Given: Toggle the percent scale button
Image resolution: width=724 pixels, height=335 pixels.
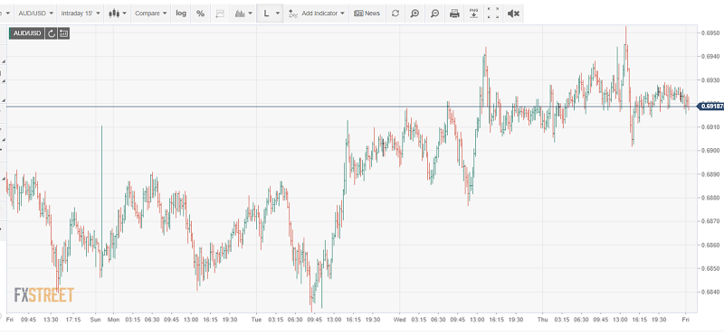Looking at the screenshot, I should [x=200, y=14].
